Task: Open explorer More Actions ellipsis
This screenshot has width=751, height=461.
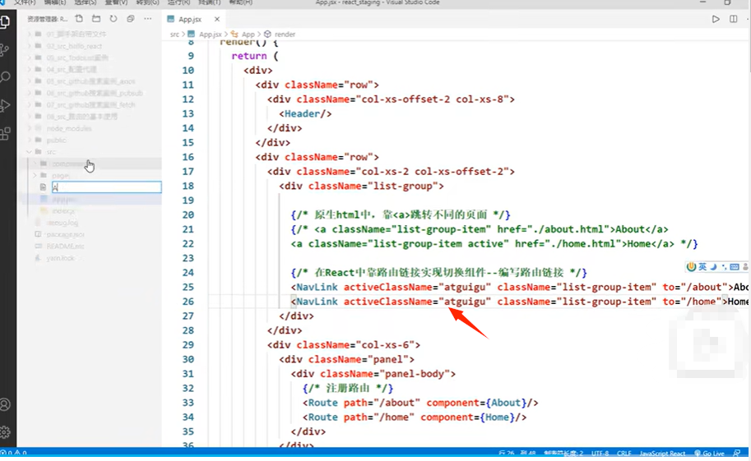Action: tap(147, 19)
